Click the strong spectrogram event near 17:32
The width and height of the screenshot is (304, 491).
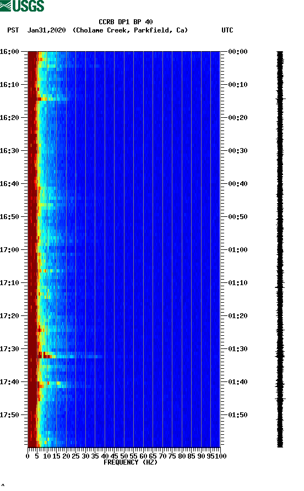tap(69, 356)
